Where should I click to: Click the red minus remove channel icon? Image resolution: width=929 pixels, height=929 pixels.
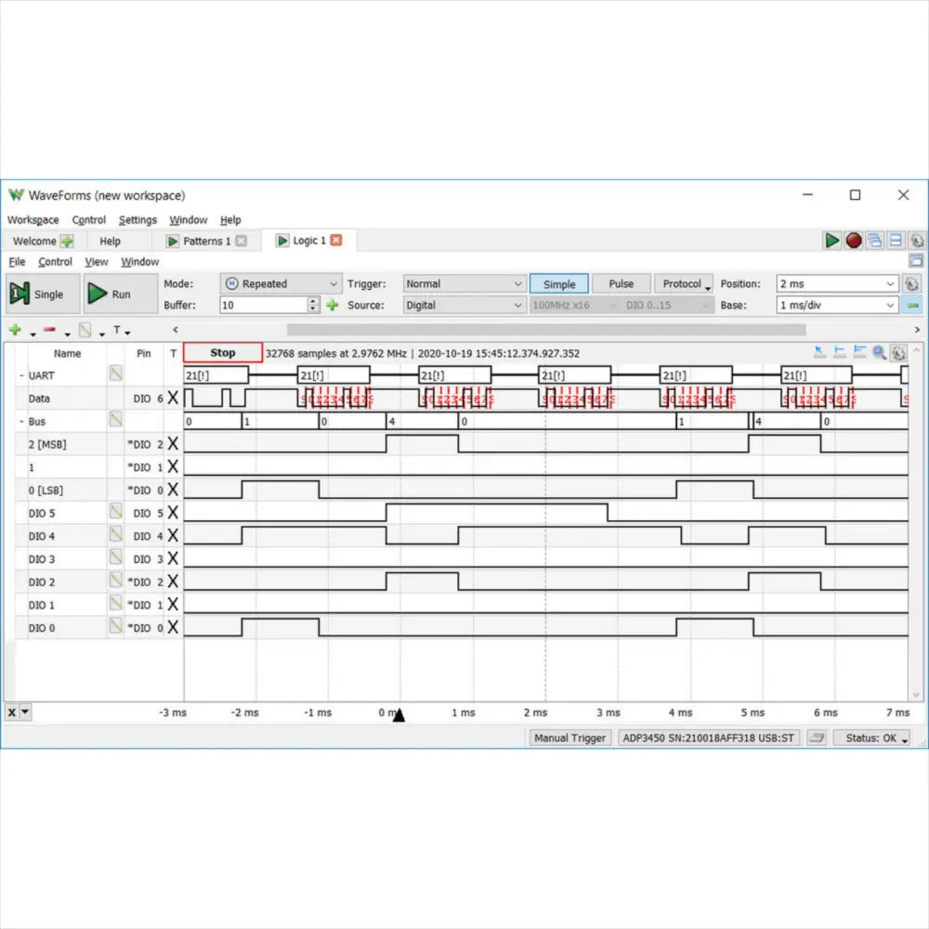pyautogui.click(x=50, y=330)
